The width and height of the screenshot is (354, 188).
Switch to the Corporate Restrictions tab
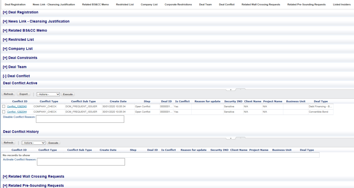coord(178,4)
